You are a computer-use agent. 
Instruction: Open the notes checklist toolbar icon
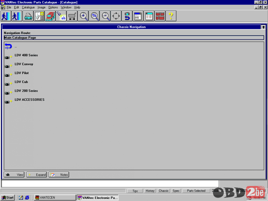[x=39, y=16]
